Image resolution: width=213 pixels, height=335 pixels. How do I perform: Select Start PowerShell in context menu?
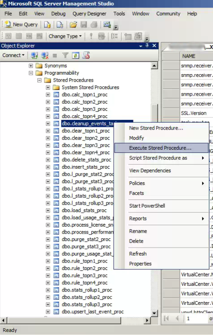161,206
